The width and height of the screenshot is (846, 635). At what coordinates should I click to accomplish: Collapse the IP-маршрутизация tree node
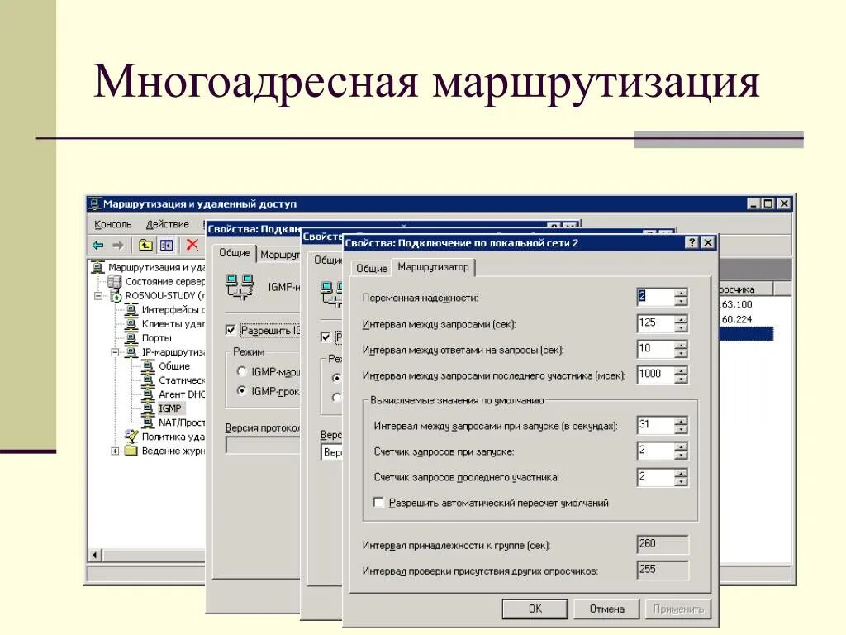[x=115, y=352]
